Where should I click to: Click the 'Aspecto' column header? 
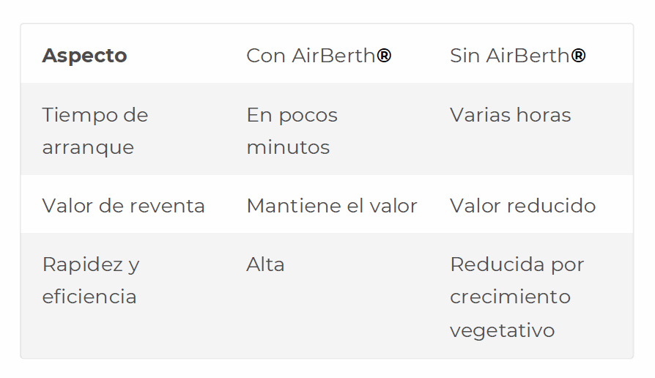(84, 56)
